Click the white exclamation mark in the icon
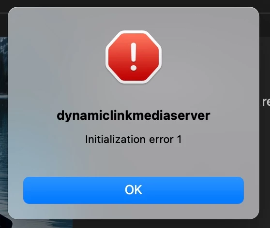270x228 pixels. point(134,57)
